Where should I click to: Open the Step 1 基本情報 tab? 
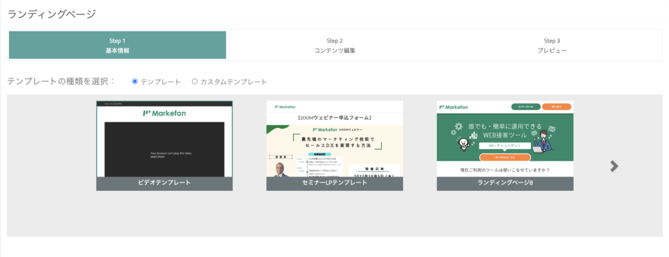click(x=118, y=45)
